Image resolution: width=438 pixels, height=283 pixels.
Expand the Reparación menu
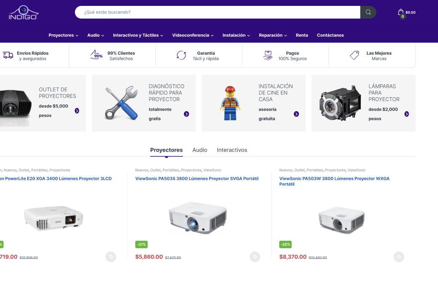(x=272, y=35)
